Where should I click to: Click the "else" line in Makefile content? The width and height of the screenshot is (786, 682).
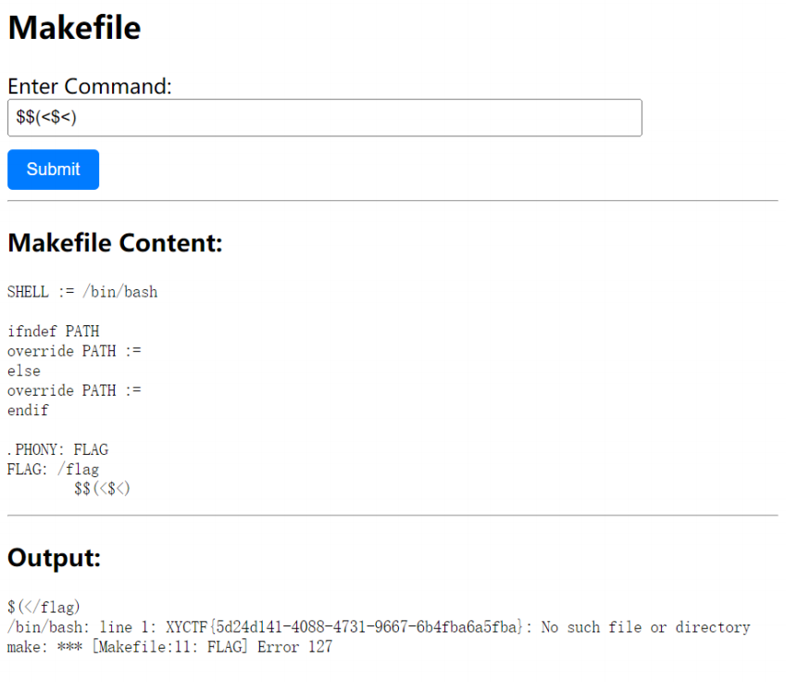[24, 371]
